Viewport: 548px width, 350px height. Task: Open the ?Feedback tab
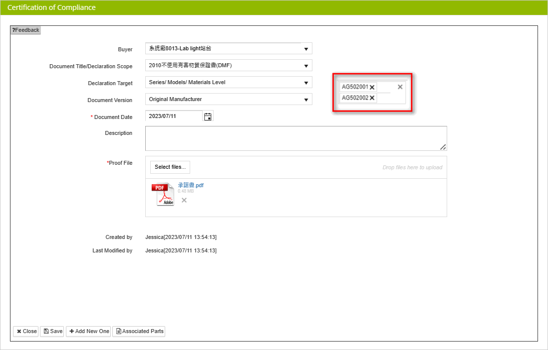coord(26,30)
